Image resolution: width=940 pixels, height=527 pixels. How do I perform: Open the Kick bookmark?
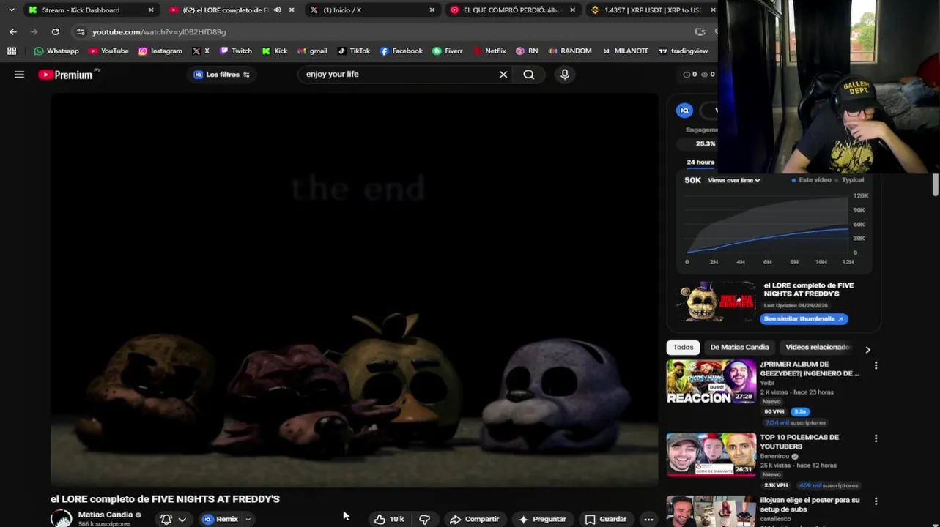(274, 51)
